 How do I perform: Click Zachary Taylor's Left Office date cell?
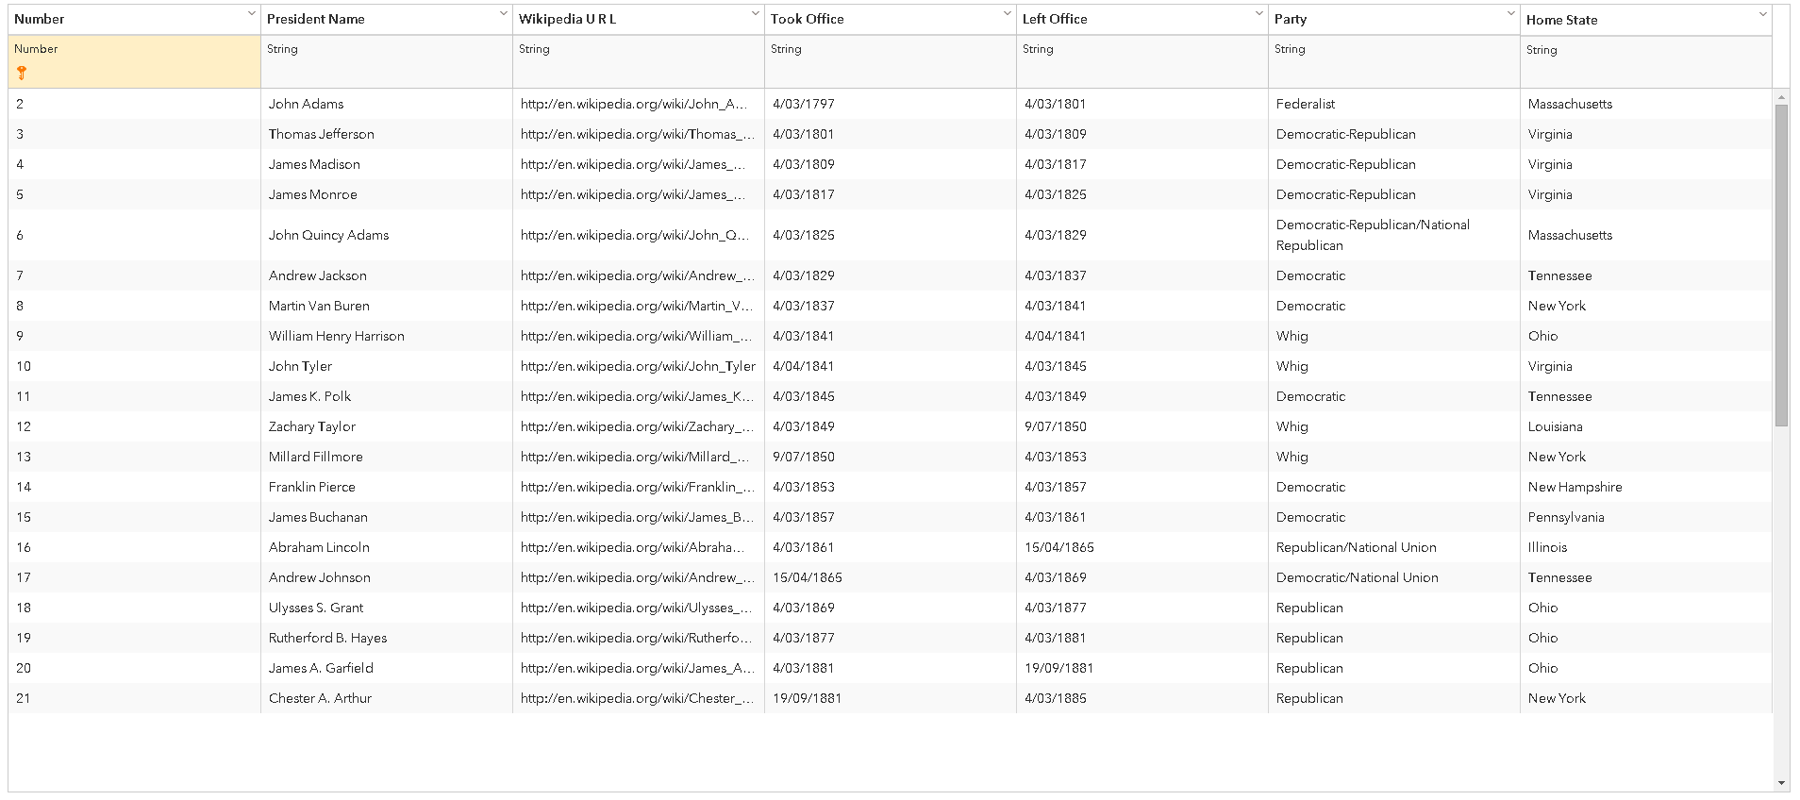click(1056, 426)
